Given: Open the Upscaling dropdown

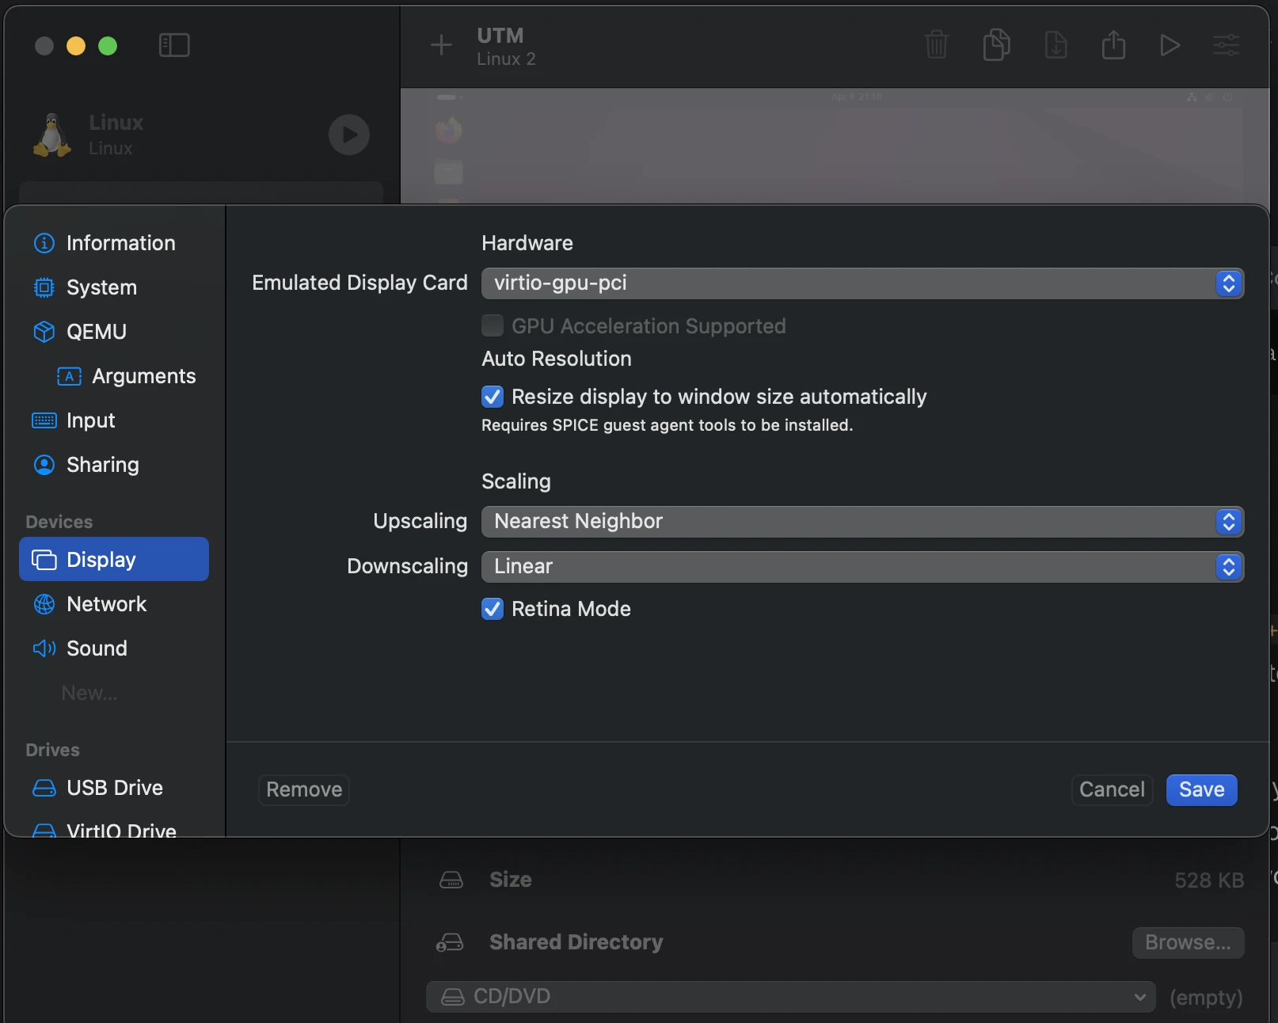Looking at the screenshot, I should [862, 522].
